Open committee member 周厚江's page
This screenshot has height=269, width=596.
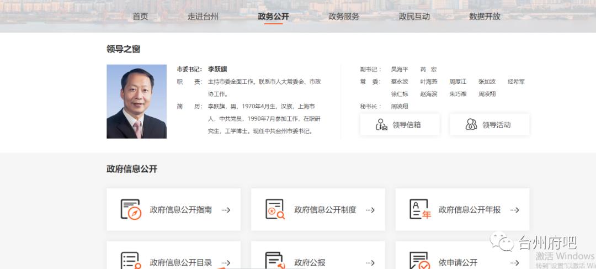click(458, 81)
